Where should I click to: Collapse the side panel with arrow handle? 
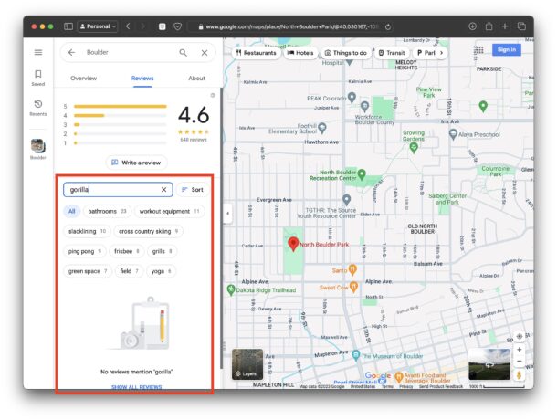pyautogui.click(x=227, y=214)
